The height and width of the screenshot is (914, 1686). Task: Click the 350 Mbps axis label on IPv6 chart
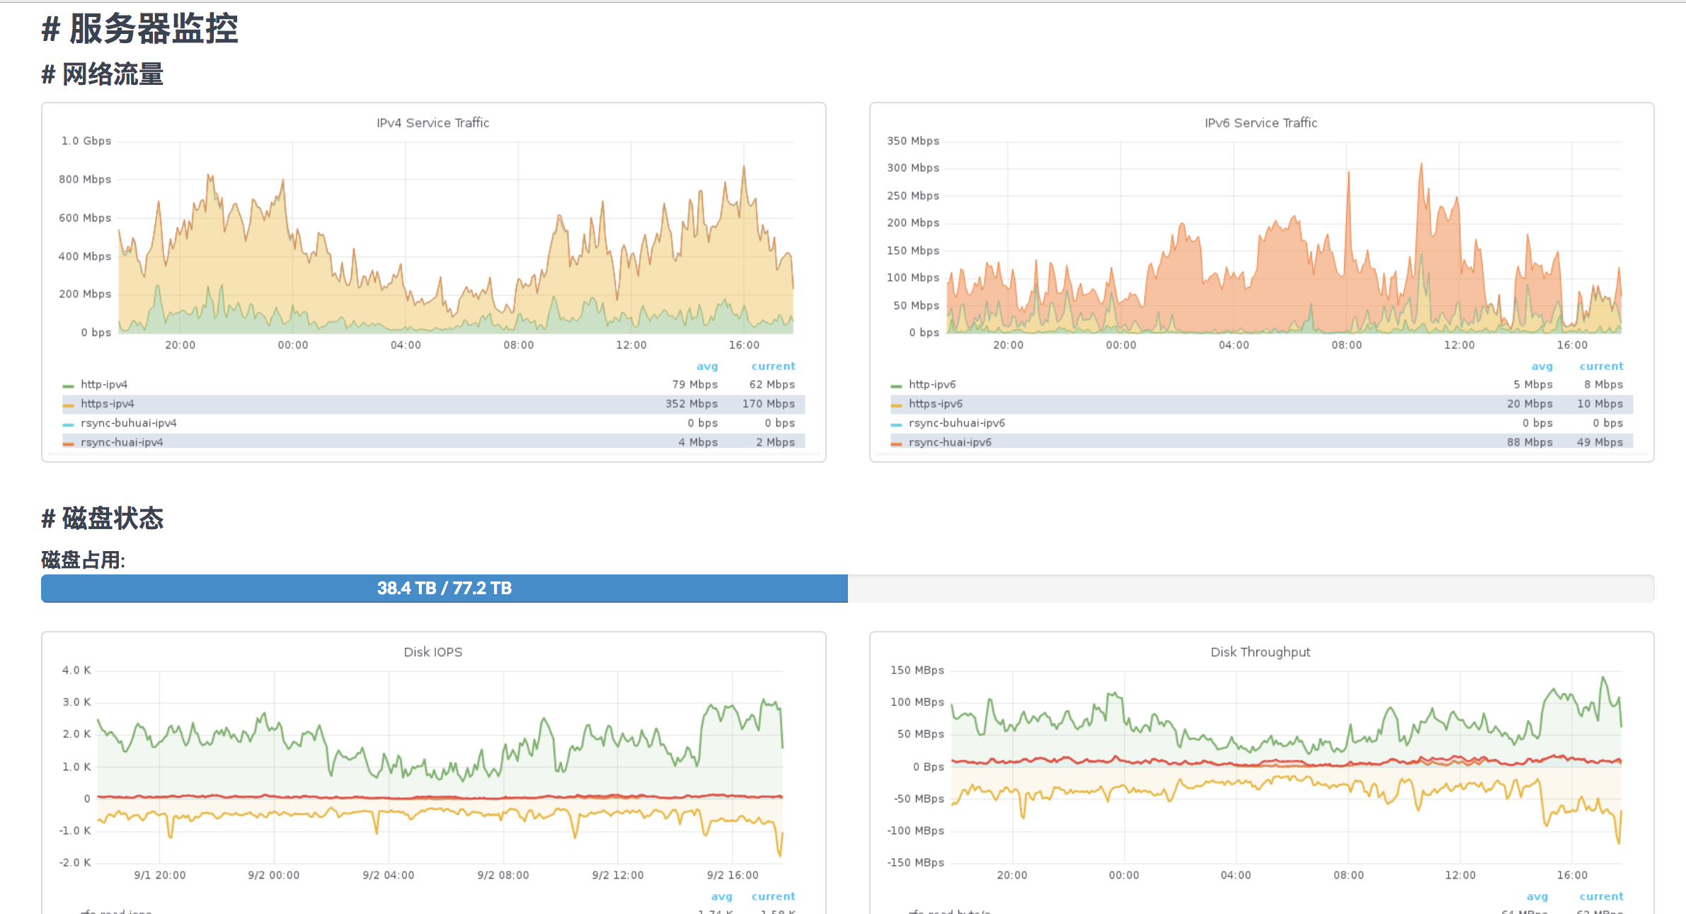coord(913,141)
